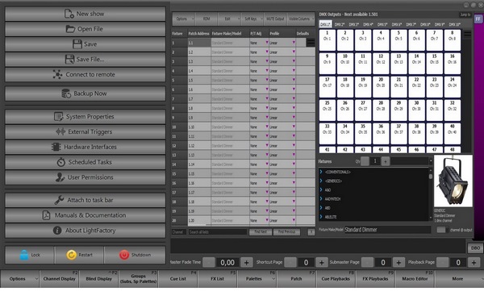Click the Save File... icon
This screenshot has height=304, width=484.
(69, 59)
